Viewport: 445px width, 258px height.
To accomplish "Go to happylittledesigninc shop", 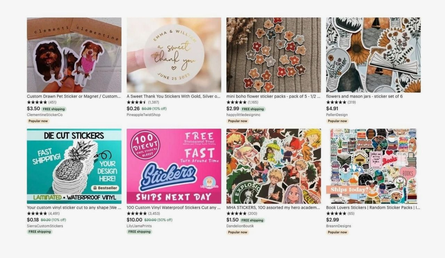I will click(243, 115).
